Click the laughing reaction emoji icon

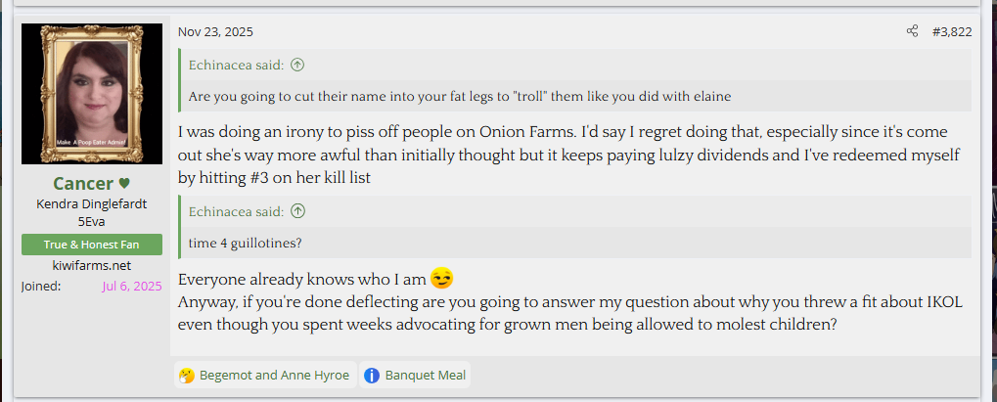point(186,375)
